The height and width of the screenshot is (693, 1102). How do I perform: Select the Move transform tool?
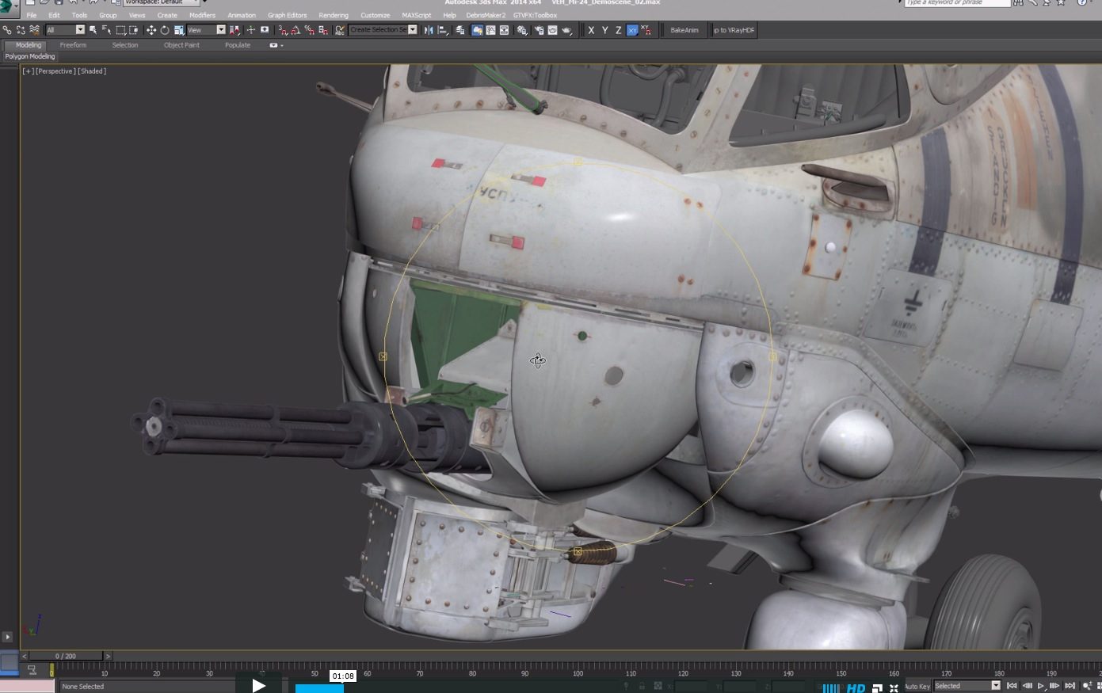tap(151, 30)
